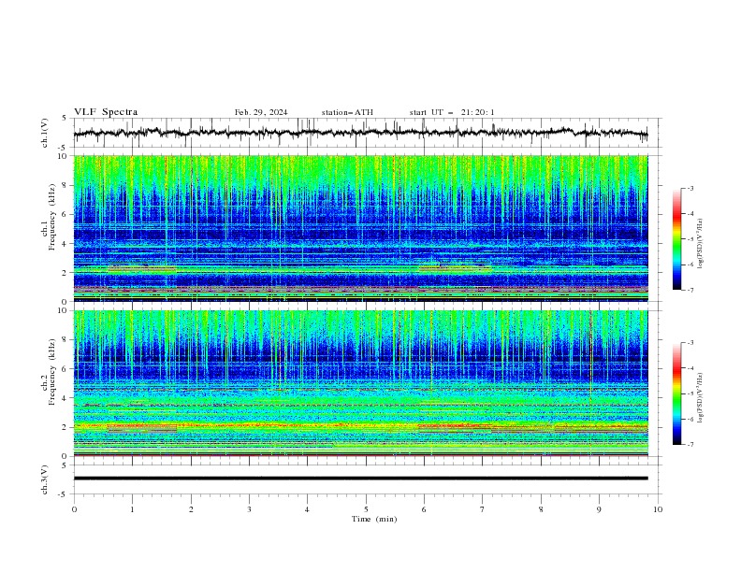This screenshot has height=572, width=741.
Task: Click the 'ch.1(V)' waveform axis label
Action: coord(45,133)
